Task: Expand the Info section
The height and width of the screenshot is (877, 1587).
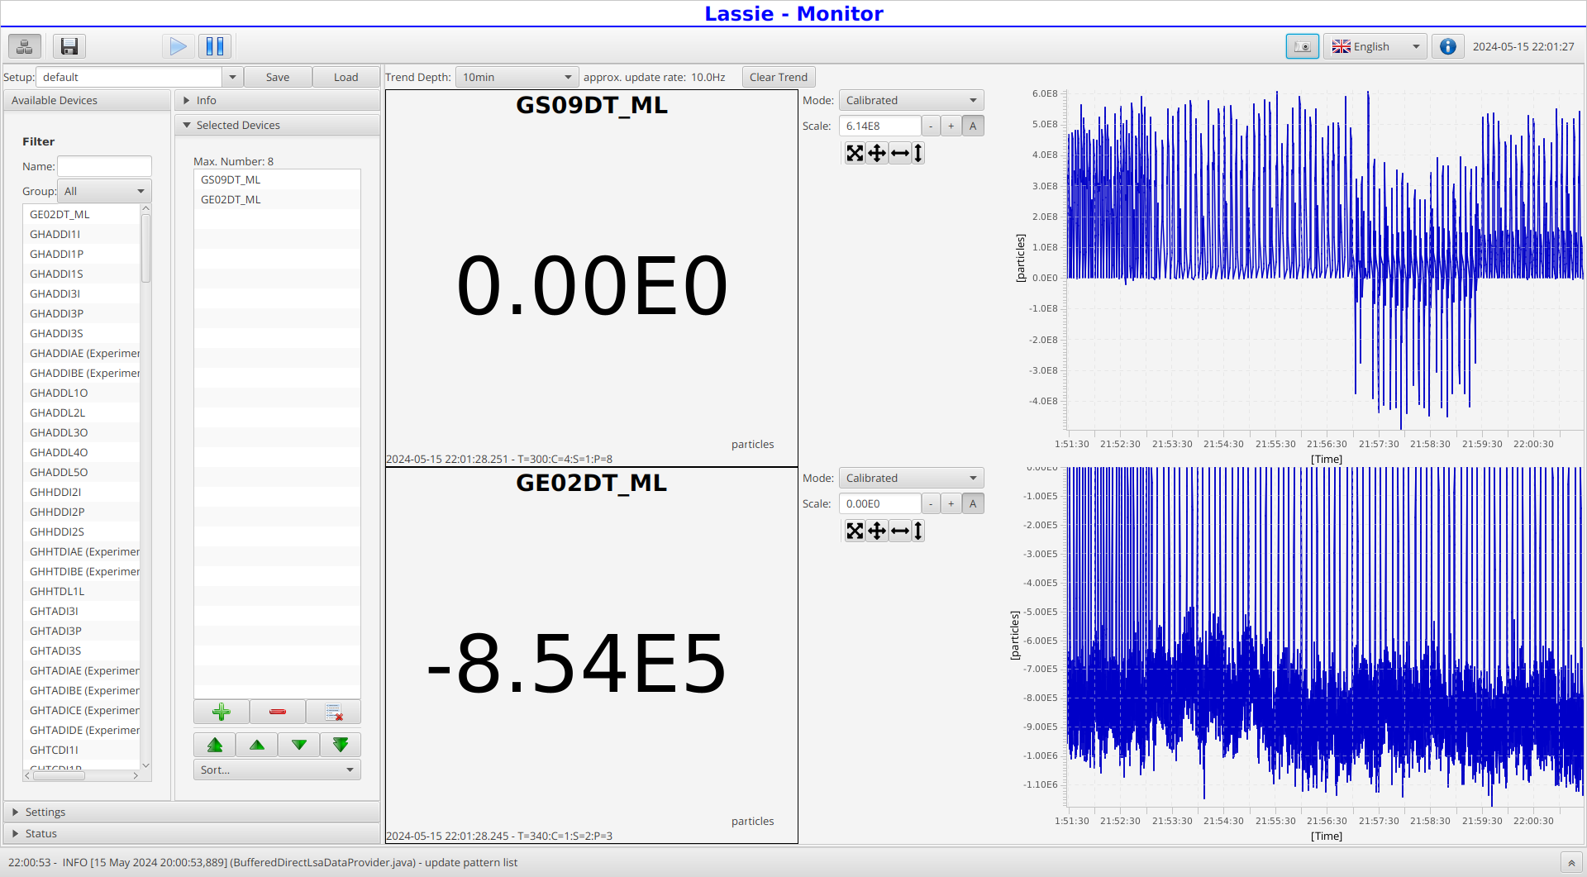Action: pyautogui.click(x=277, y=100)
